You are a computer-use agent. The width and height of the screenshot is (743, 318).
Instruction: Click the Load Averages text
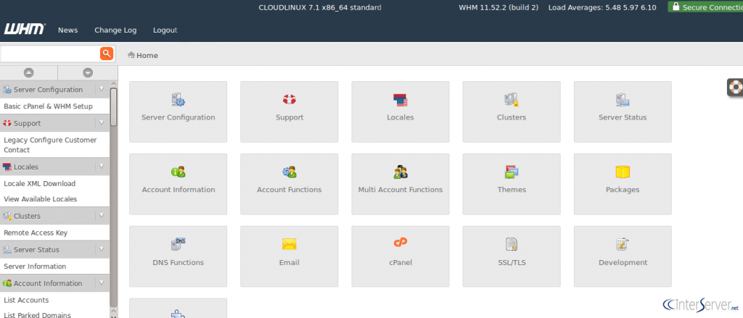point(602,7)
